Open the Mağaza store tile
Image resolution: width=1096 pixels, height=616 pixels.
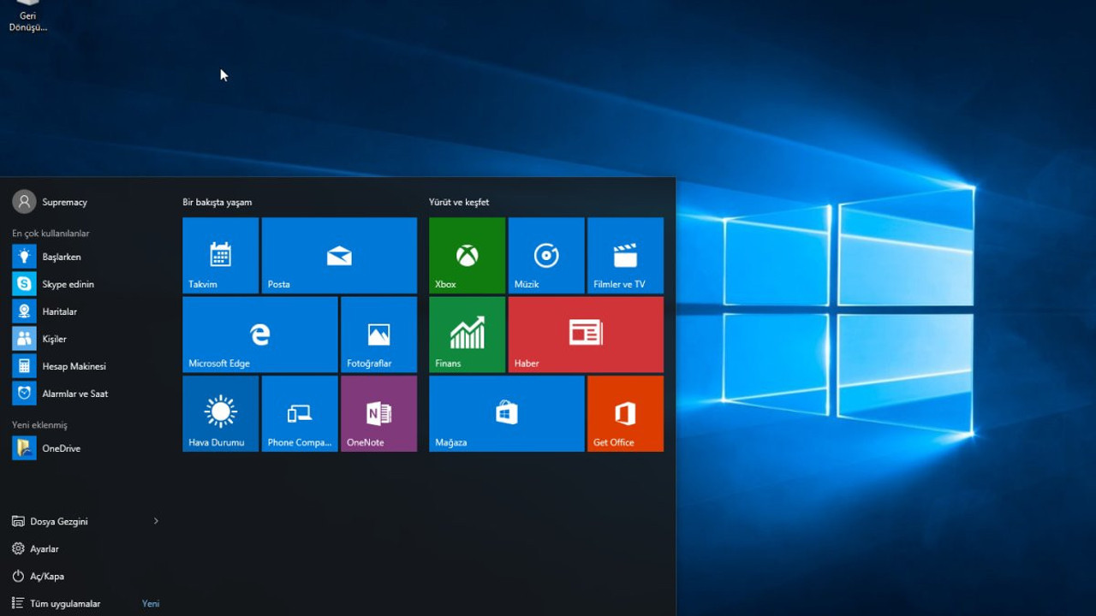pos(506,413)
